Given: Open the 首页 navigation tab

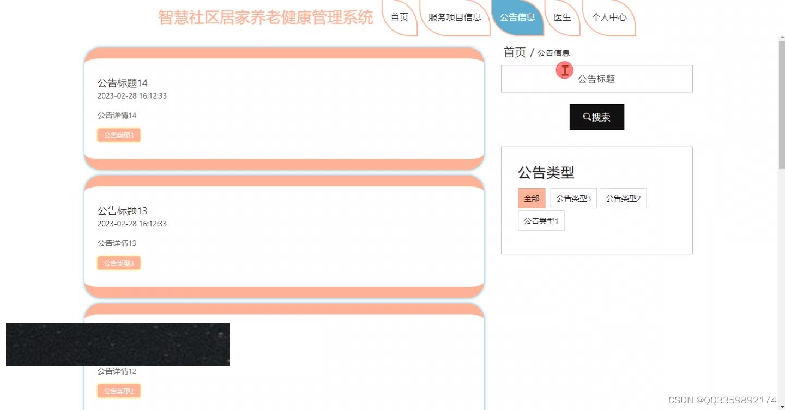Looking at the screenshot, I should (x=400, y=17).
